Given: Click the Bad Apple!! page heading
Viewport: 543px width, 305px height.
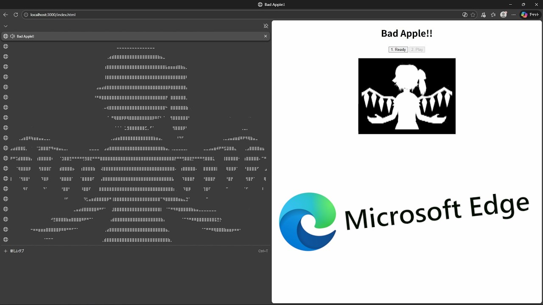Looking at the screenshot, I should pyautogui.click(x=407, y=33).
